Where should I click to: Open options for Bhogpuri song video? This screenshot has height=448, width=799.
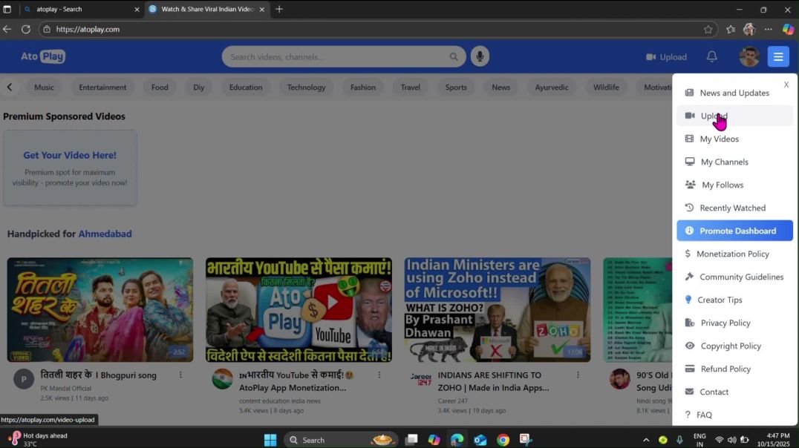(180, 375)
